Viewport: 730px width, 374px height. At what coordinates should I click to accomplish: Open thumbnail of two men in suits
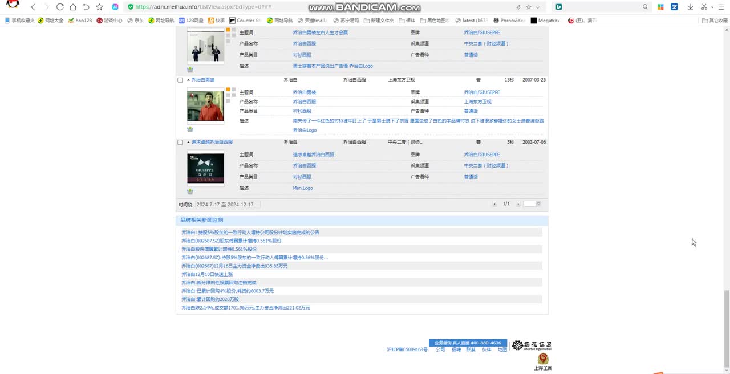click(205, 46)
